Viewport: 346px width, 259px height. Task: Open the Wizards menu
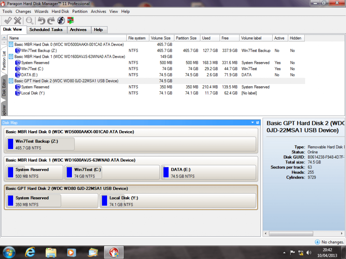[41, 11]
